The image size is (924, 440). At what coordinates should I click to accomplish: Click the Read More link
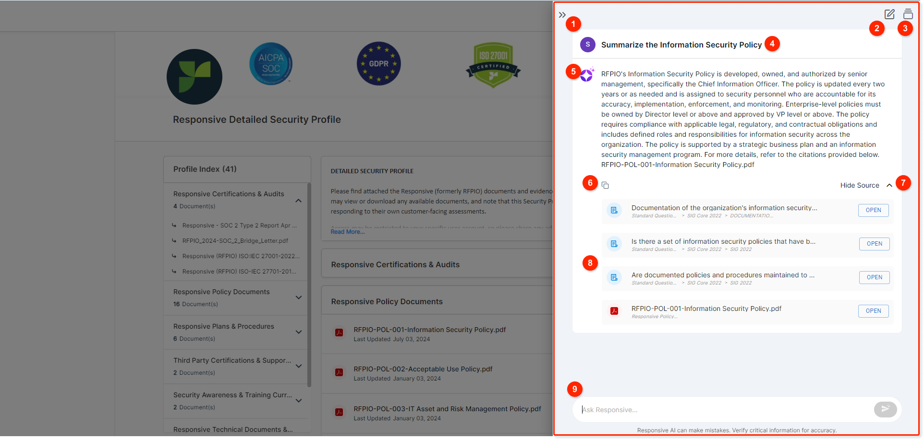[x=347, y=232]
